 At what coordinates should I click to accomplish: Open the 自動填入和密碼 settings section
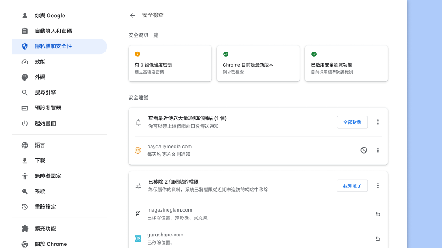point(59,31)
